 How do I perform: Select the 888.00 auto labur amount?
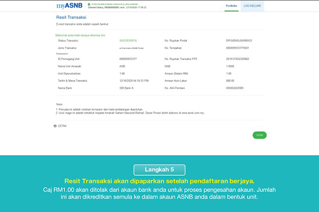tap(230, 81)
